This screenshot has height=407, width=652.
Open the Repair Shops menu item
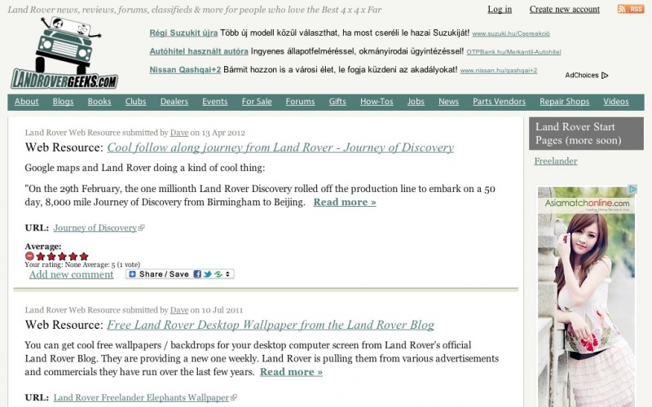coord(564,101)
